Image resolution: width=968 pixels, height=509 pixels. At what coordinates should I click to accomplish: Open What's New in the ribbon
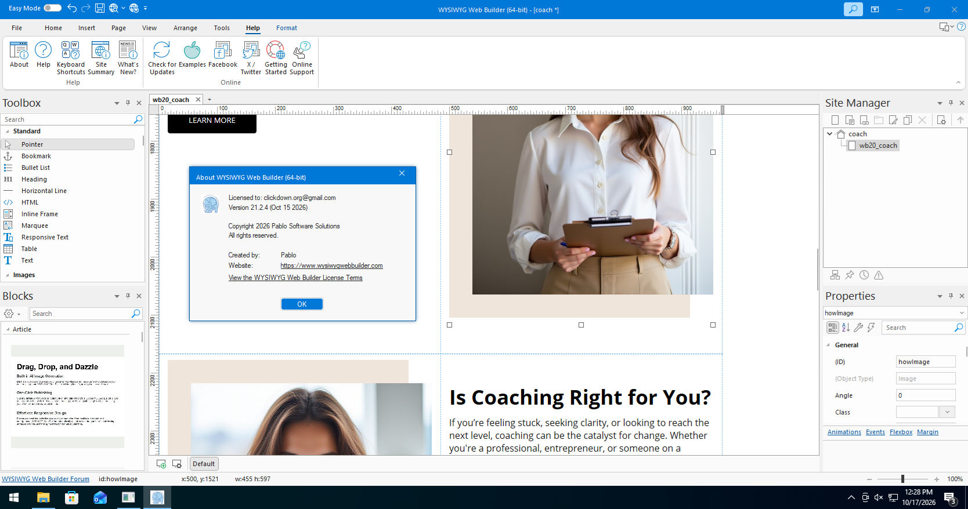[128, 58]
